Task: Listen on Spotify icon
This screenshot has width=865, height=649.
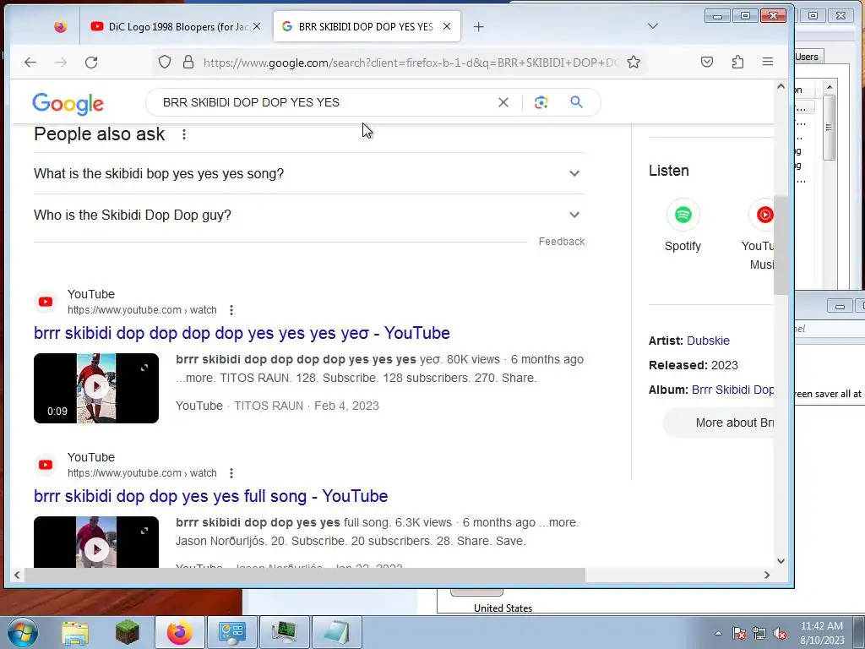Action: 683,215
